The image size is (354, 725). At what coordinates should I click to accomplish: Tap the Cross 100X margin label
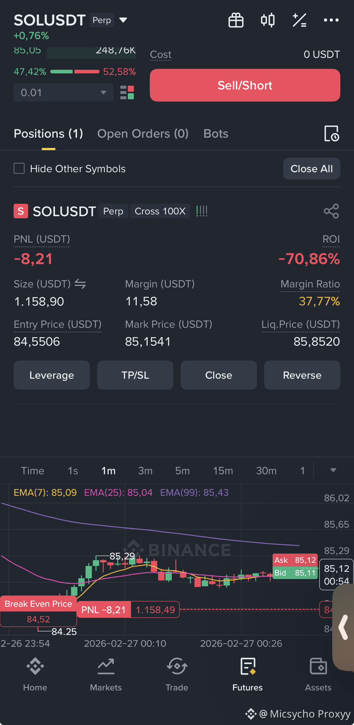[160, 211]
